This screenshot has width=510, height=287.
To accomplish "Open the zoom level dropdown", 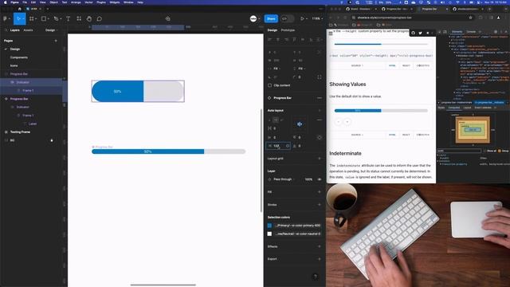I will [x=317, y=18].
